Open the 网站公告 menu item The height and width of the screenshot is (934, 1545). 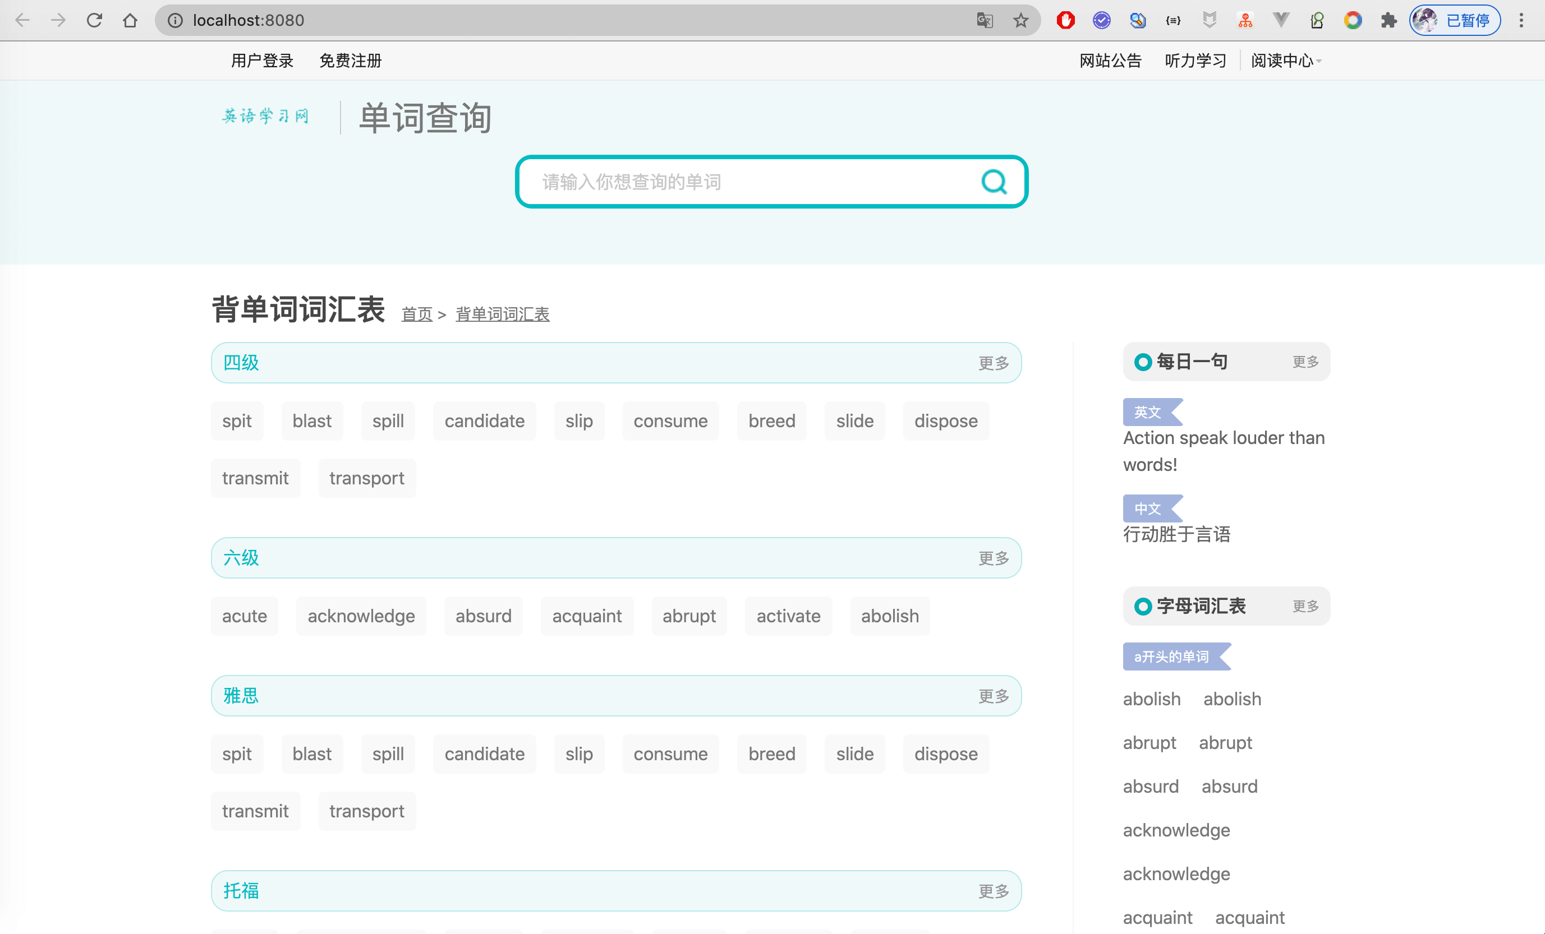[1110, 61]
